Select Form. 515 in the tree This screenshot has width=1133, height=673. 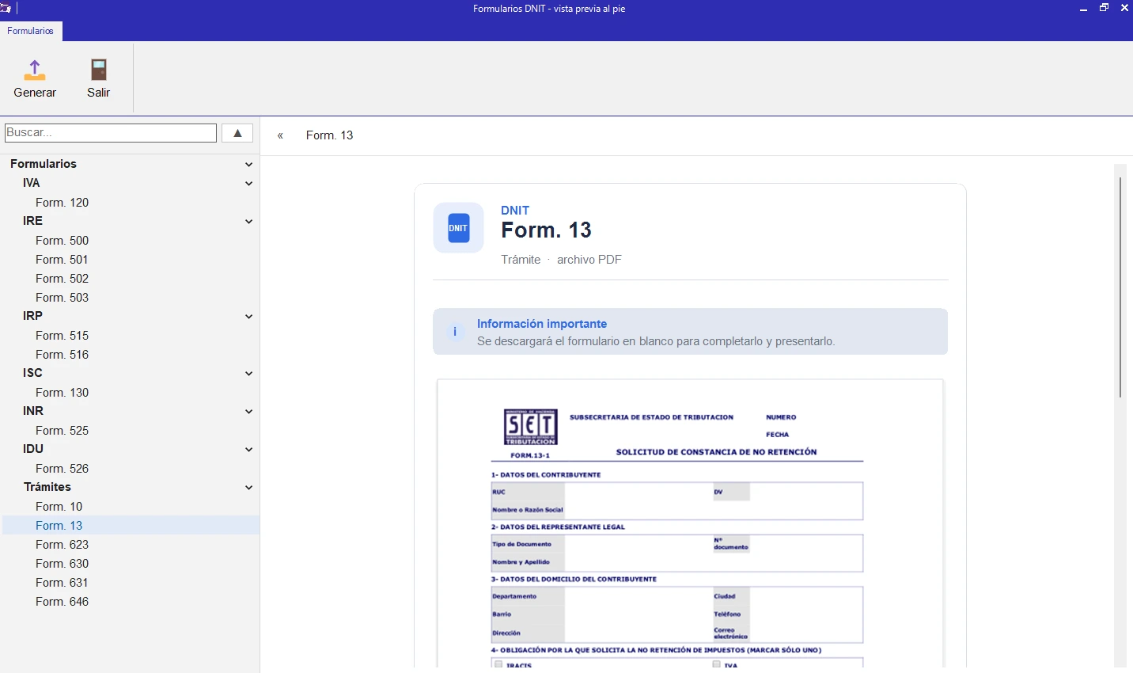coord(63,336)
